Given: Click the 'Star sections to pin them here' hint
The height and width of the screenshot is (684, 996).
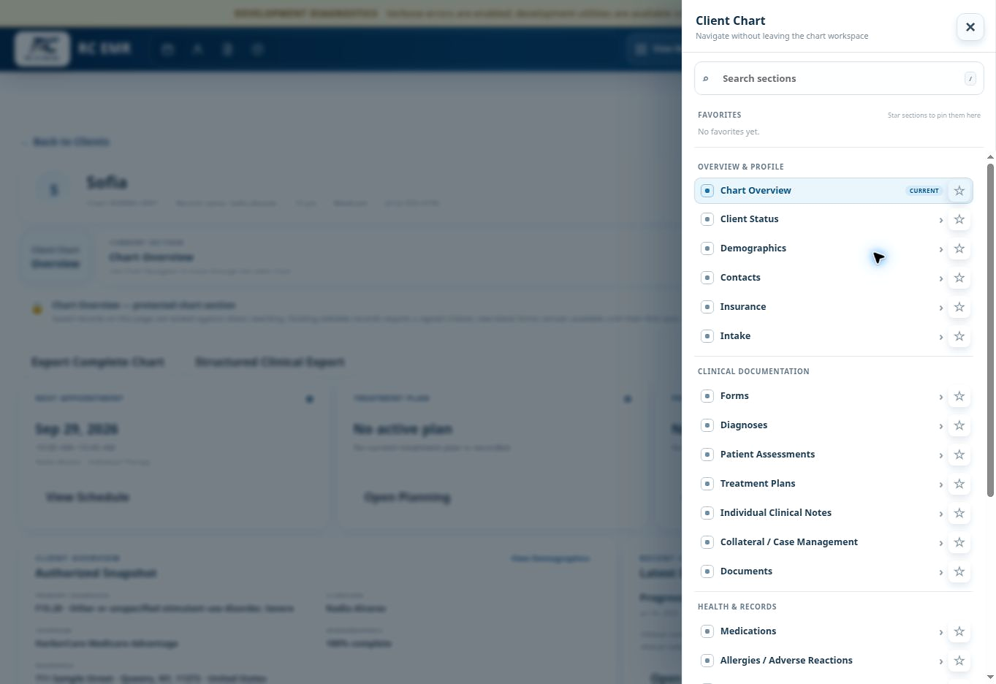Looking at the screenshot, I should click(x=934, y=115).
